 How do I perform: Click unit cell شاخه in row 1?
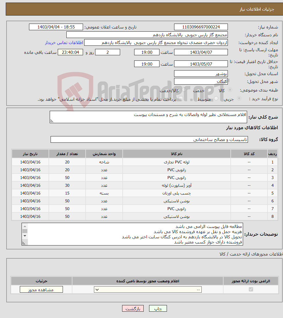pyautogui.click(x=104, y=162)
